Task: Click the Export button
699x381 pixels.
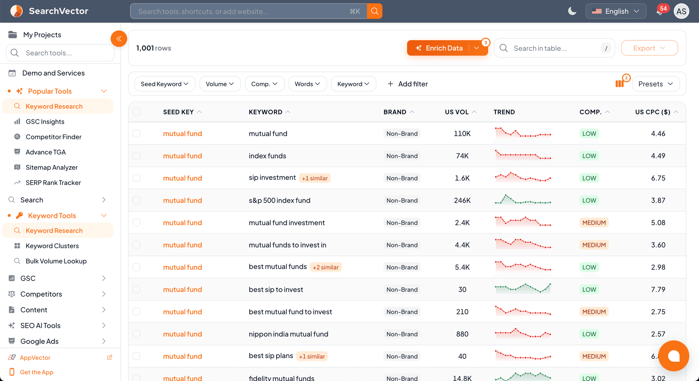Action: (649, 48)
